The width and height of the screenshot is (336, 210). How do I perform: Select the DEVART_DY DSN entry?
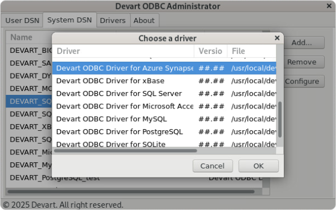(29, 76)
